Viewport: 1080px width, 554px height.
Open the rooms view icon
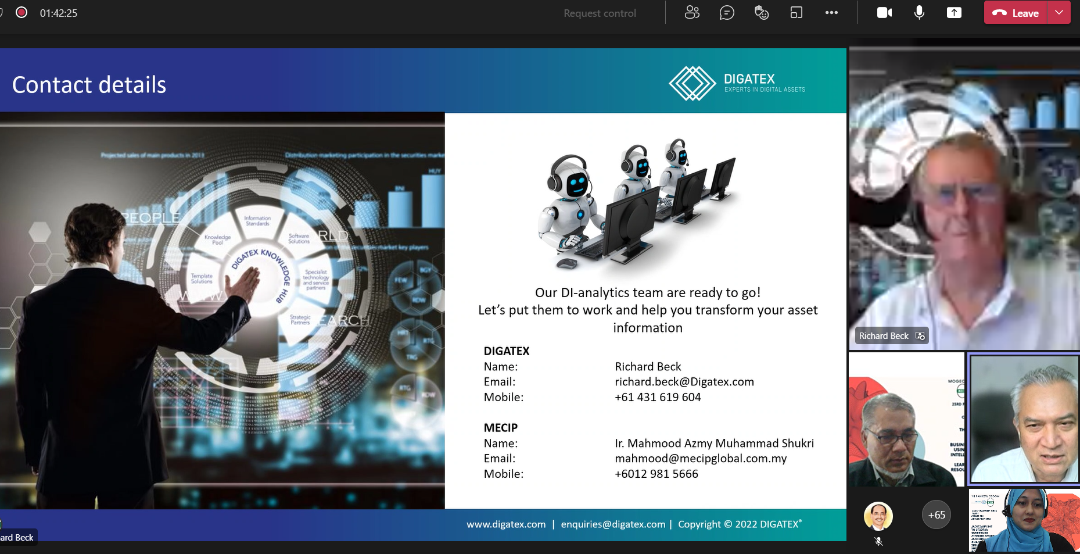pos(796,12)
